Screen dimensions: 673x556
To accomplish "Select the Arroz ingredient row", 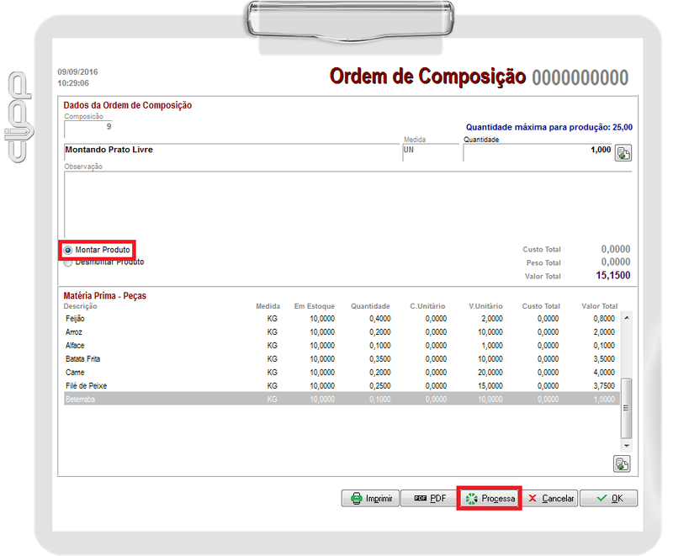I will pyautogui.click(x=168, y=332).
